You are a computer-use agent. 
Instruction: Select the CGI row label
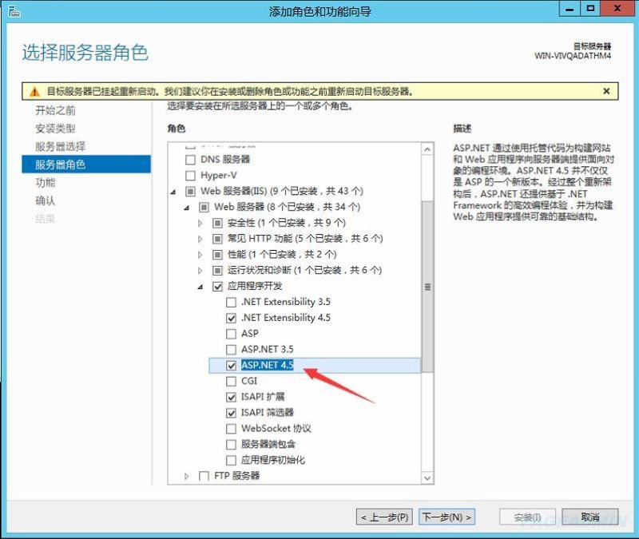click(x=249, y=381)
